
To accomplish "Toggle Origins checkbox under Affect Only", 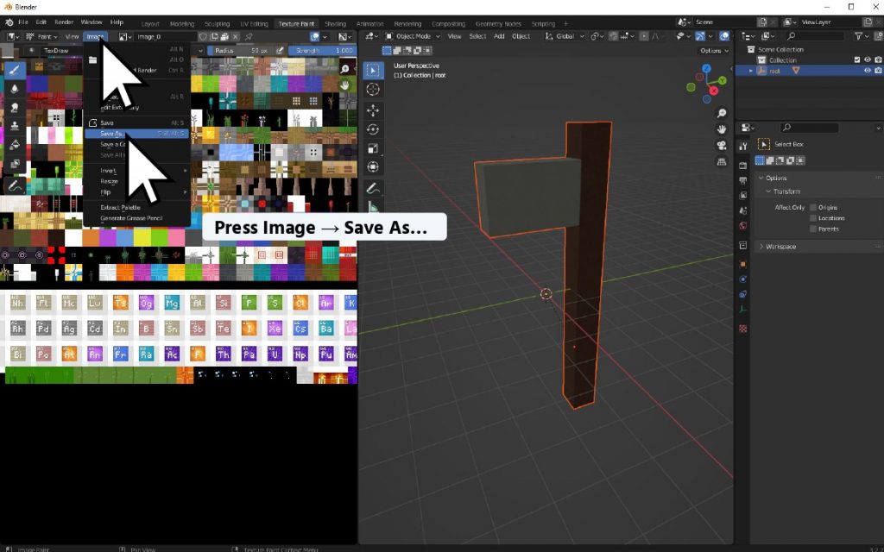I will 813,207.
